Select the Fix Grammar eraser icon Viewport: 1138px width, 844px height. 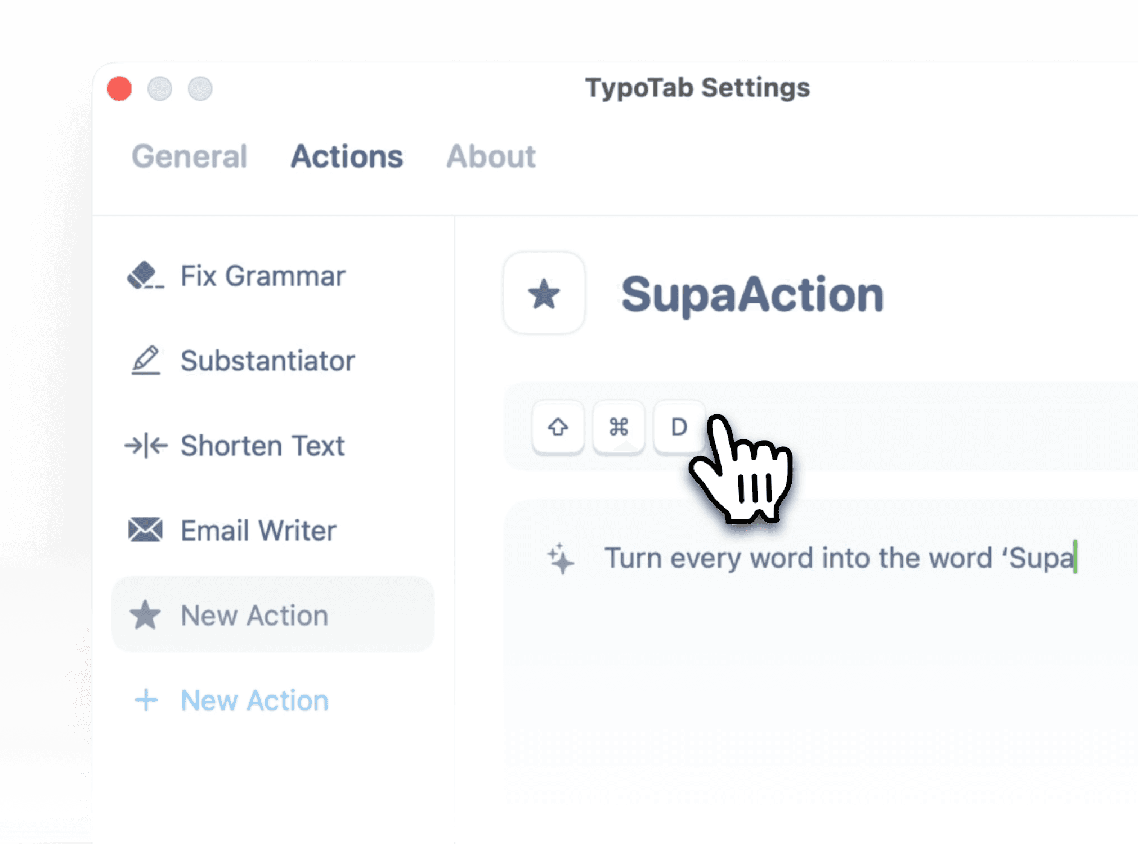point(146,276)
